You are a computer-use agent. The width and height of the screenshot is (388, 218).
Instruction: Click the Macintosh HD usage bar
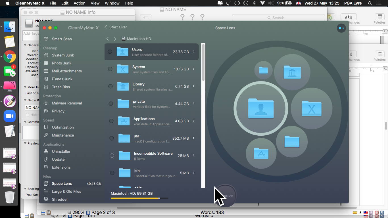tap(139, 198)
